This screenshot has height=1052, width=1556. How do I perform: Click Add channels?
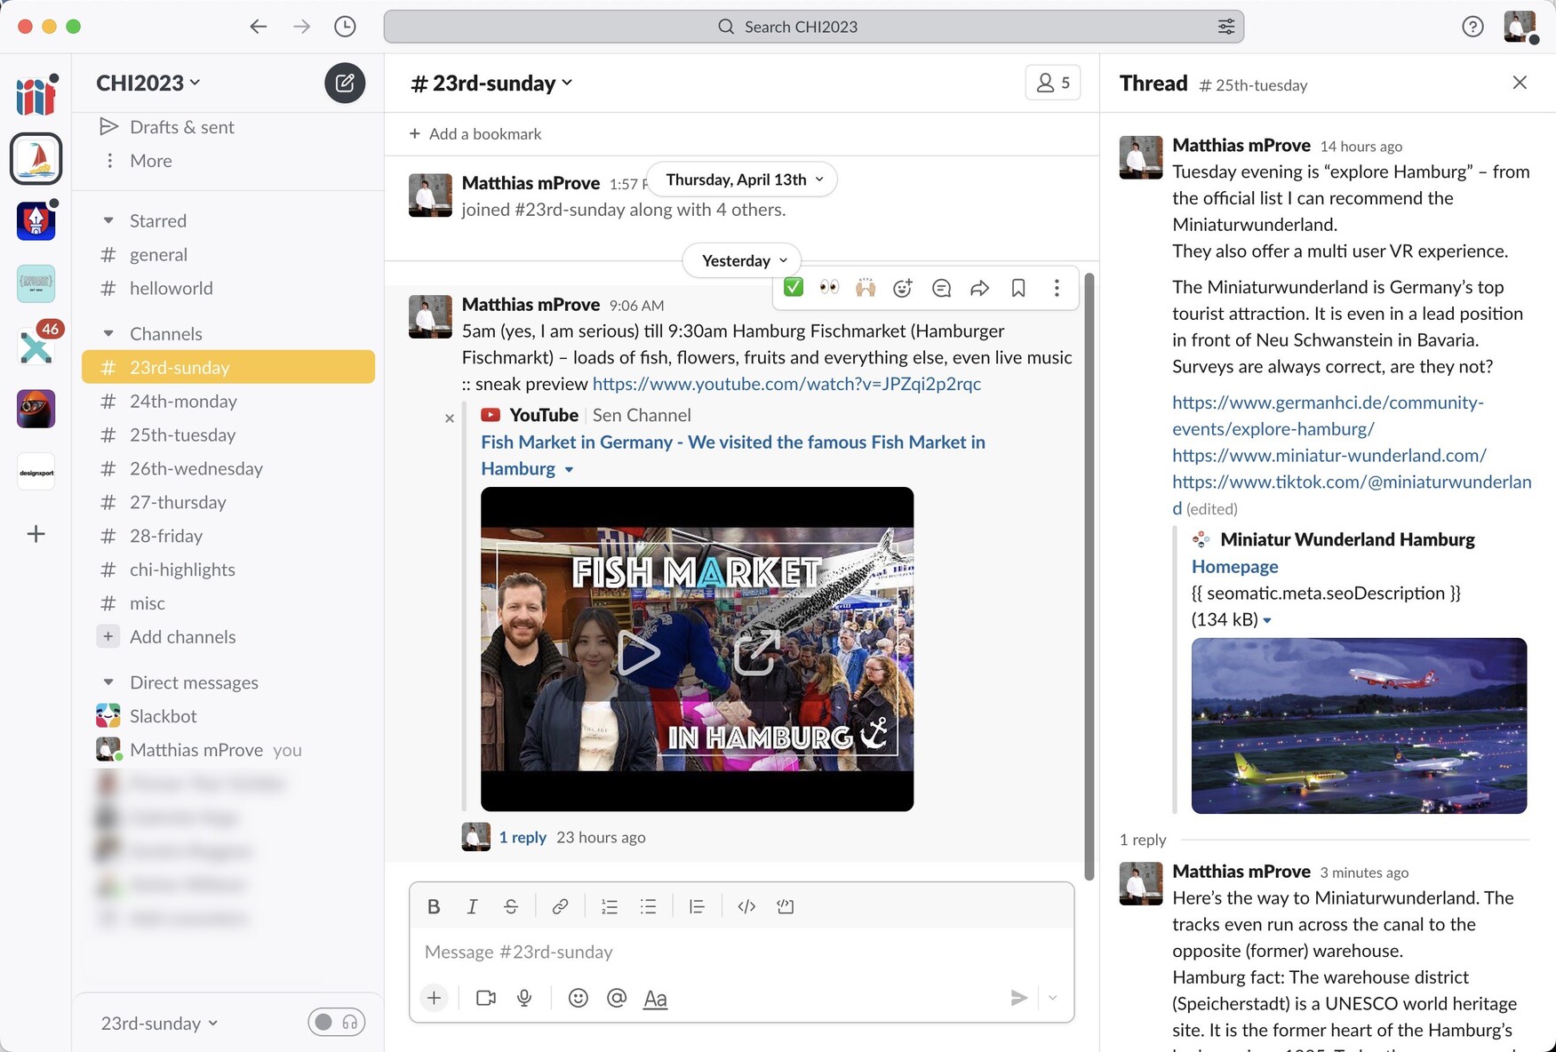228,637
